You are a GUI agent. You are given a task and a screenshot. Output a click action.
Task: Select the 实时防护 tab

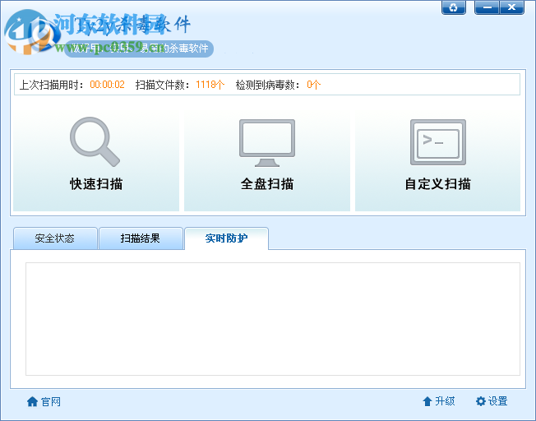[x=226, y=238]
